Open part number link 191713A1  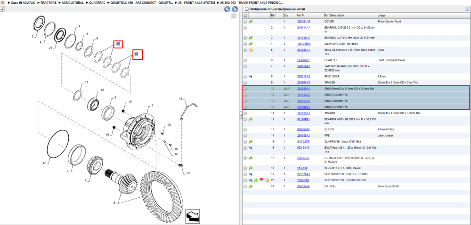[303, 113]
